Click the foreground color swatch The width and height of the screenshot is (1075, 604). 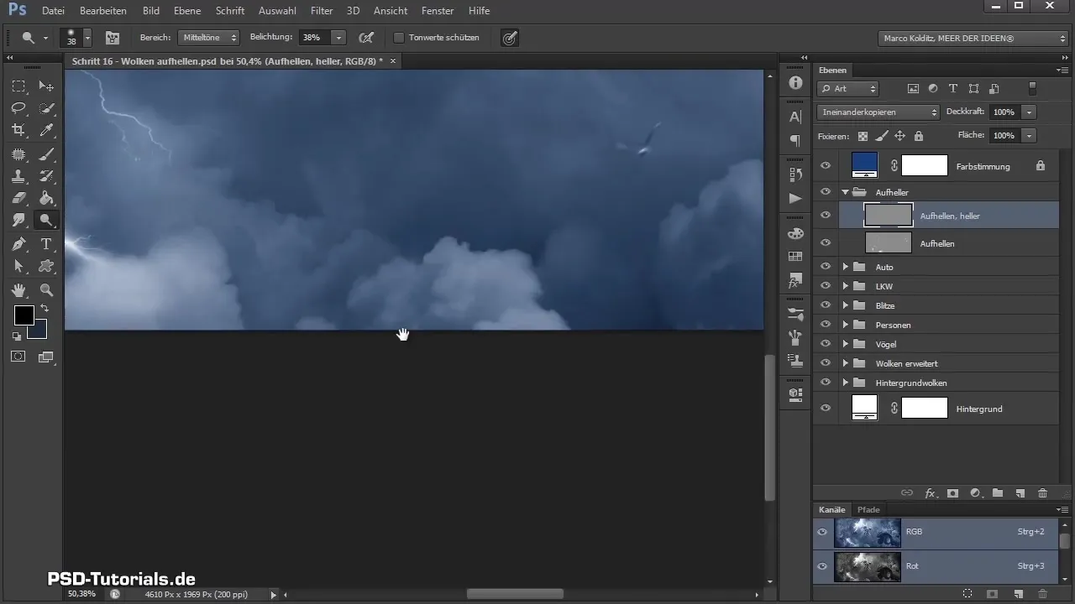click(x=24, y=315)
